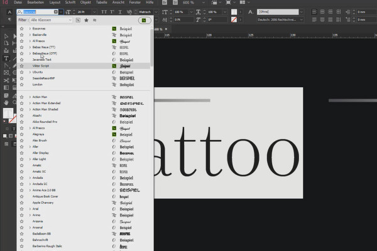The width and height of the screenshot is (377, 251).
Task: Click the Superscript T button
Action: [112, 12]
